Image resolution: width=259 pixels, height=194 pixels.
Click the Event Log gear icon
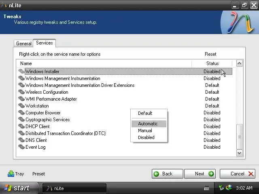(x=21, y=147)
